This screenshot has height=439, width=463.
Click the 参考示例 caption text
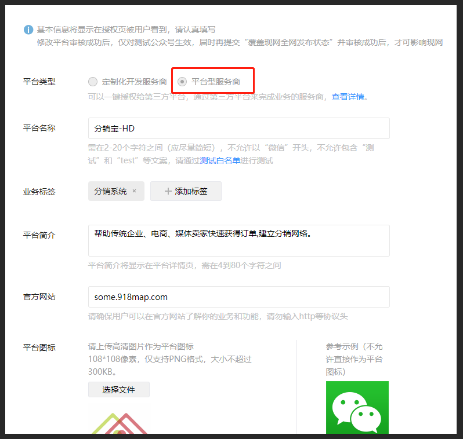pos(354,359)
